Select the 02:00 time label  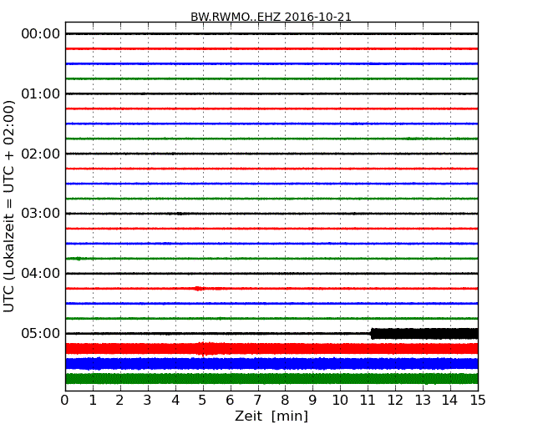[41, 154]
